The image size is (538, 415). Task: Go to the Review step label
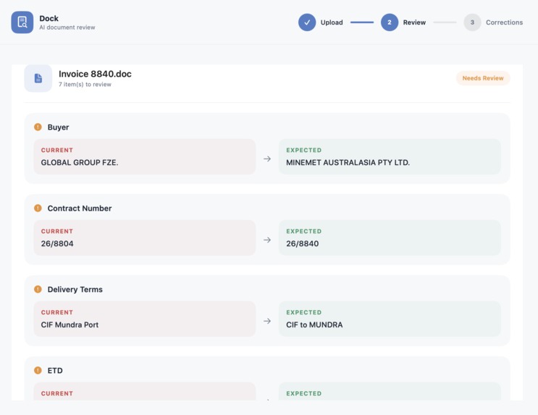414,22
